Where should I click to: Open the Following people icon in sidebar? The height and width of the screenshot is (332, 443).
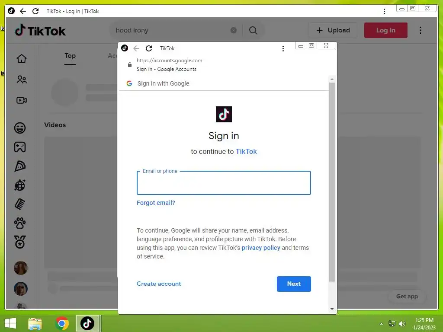click(22, 80)
